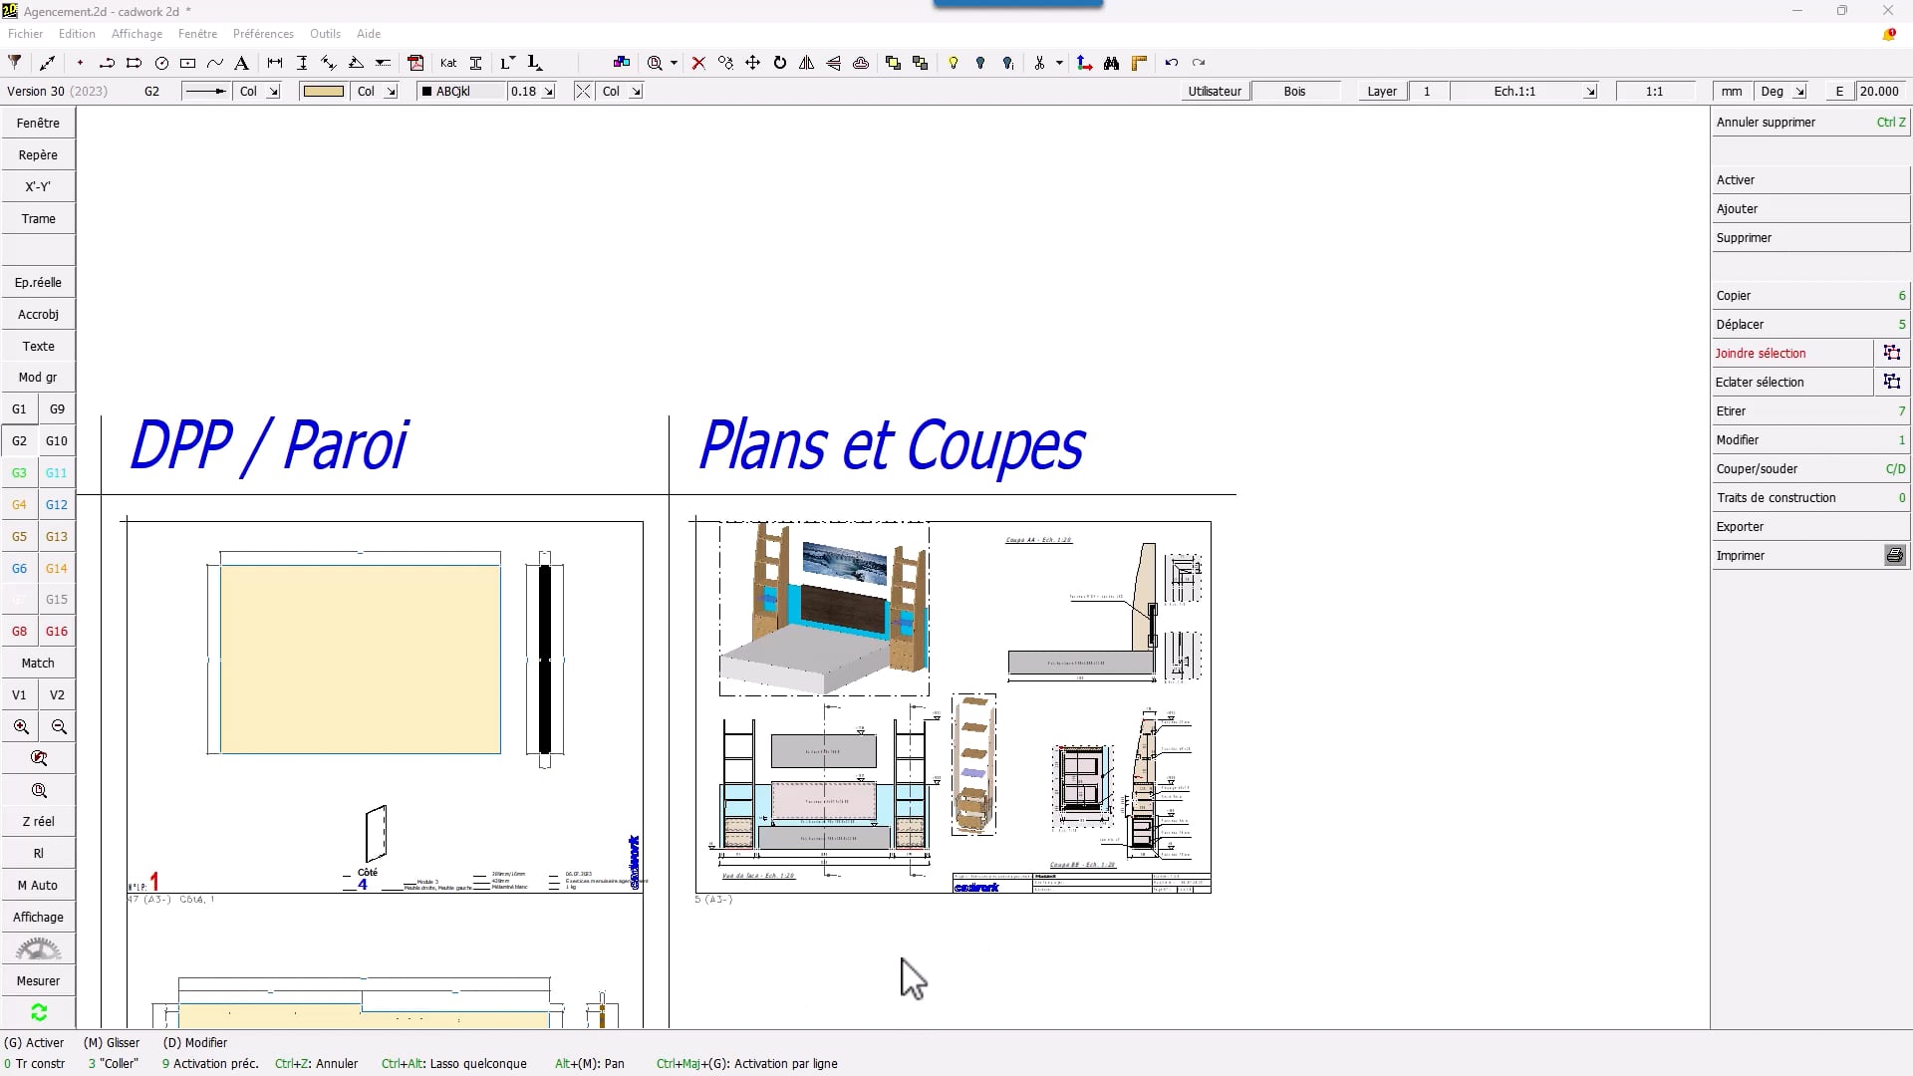The image size is (1913, 1076).
Task: Expand the zoom tool dropdown arrow
Action: pos(674,63)
